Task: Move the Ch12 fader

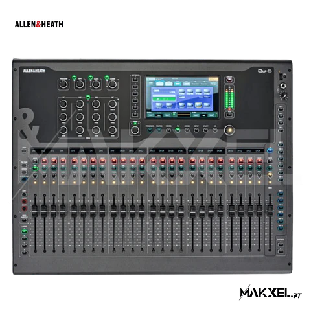Action: click(x=142, y=211)
